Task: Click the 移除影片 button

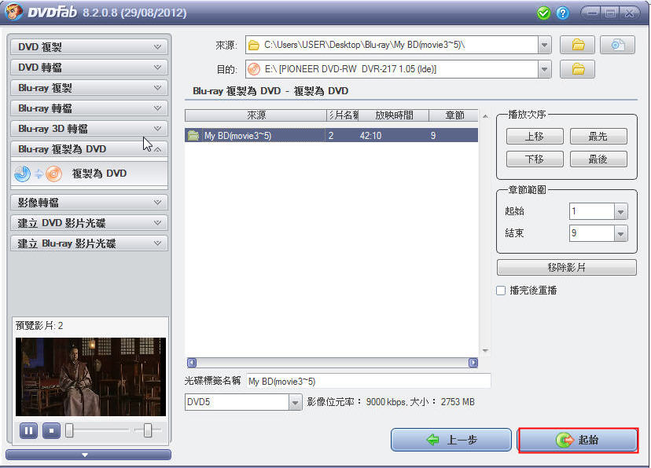Action: click(x=566, y=268)
